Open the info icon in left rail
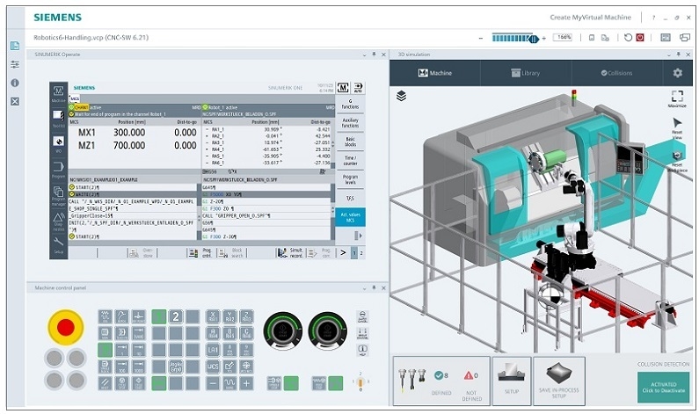 point(15,83)
